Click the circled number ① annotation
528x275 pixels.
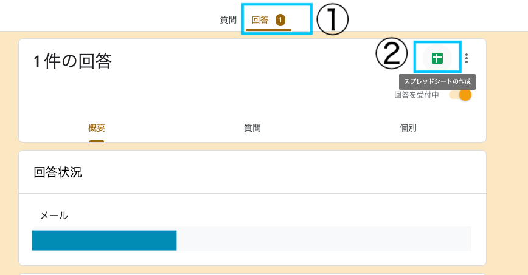[x=332, y=20]
